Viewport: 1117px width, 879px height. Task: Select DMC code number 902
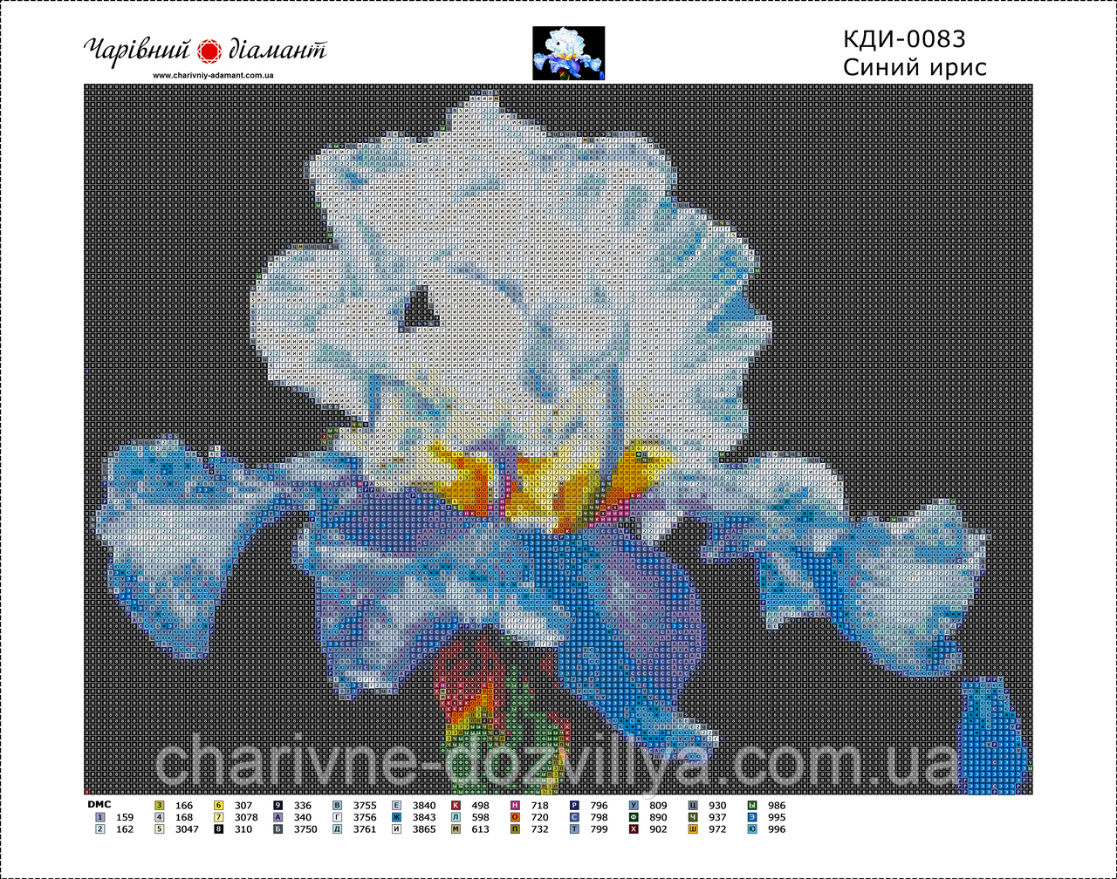pos(658,830)
